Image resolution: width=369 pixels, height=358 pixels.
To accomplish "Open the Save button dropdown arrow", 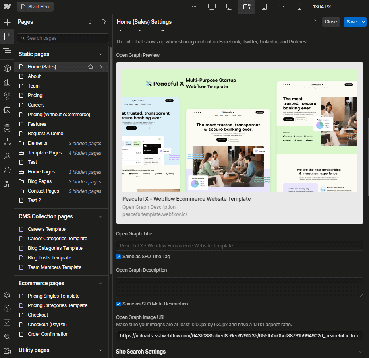I will click(x=363, y=21).
